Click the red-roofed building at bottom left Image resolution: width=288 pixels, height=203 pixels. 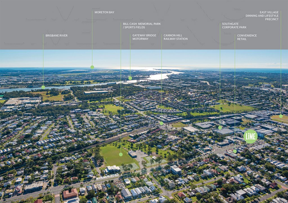click(70, 193)
